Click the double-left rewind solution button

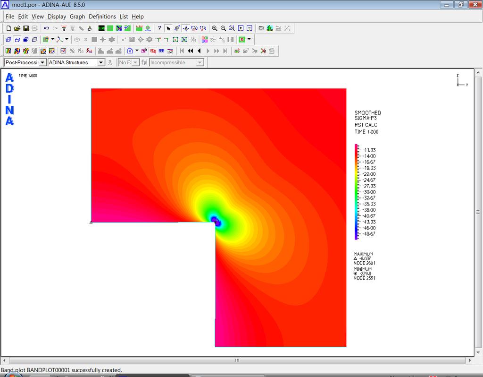(x=191, y=51)
